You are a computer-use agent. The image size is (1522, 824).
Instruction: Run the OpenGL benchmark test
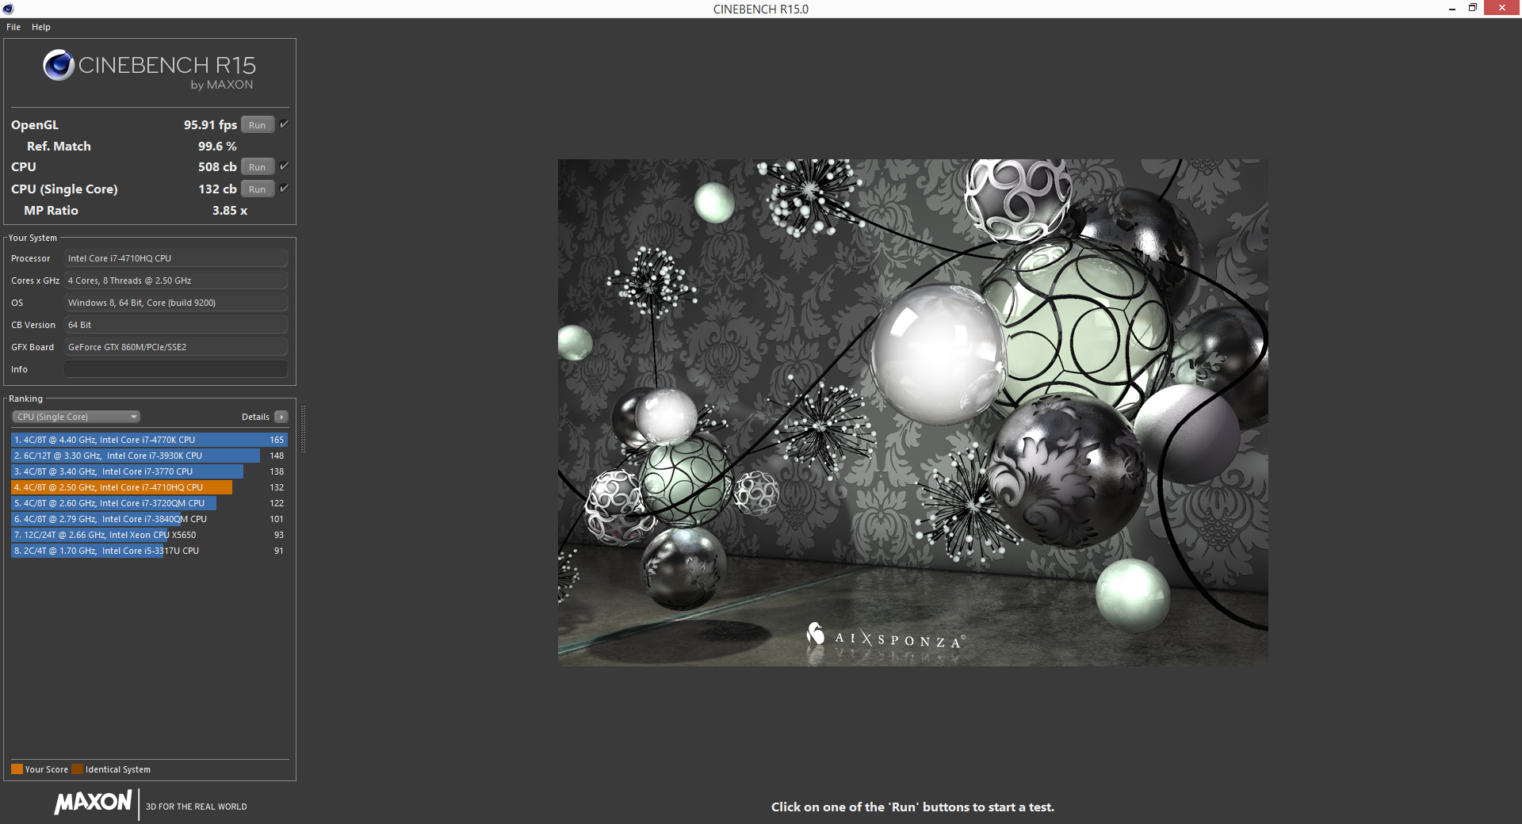pos(258,125)
